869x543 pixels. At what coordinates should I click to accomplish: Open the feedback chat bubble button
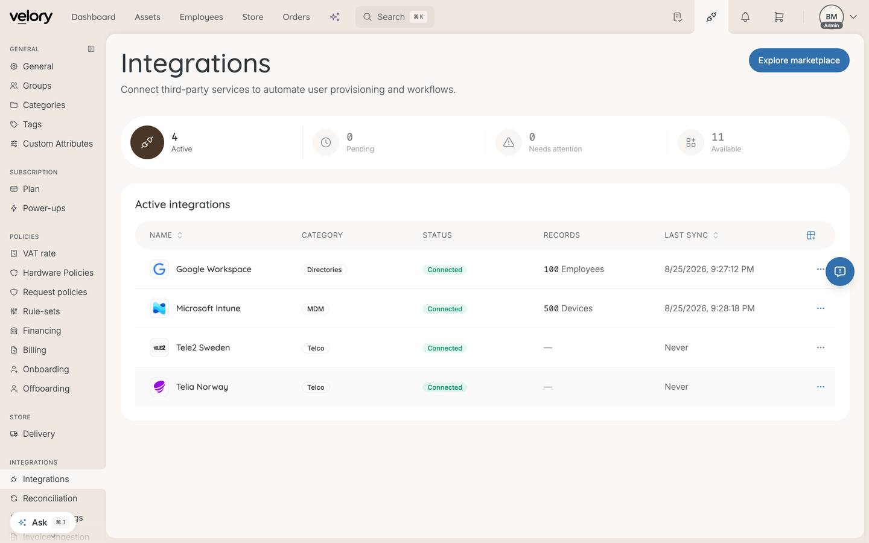pos(840,271)
